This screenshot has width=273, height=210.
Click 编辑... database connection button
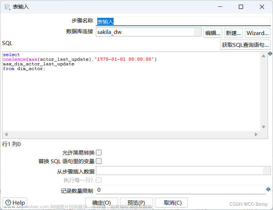(x=212, y=33)
